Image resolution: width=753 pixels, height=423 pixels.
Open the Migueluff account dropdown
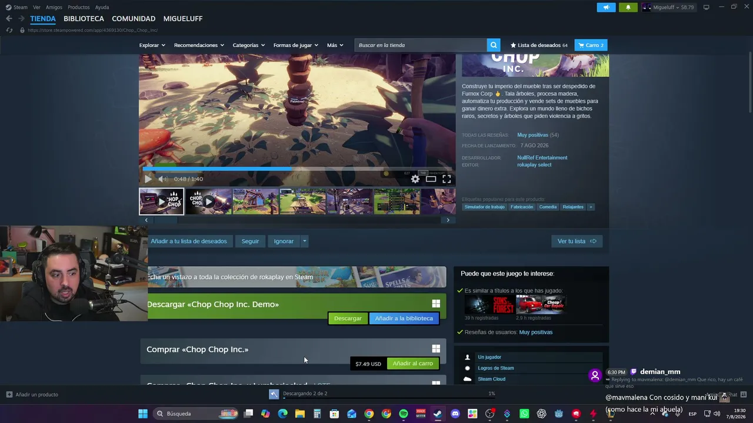[x=670, y=7]
